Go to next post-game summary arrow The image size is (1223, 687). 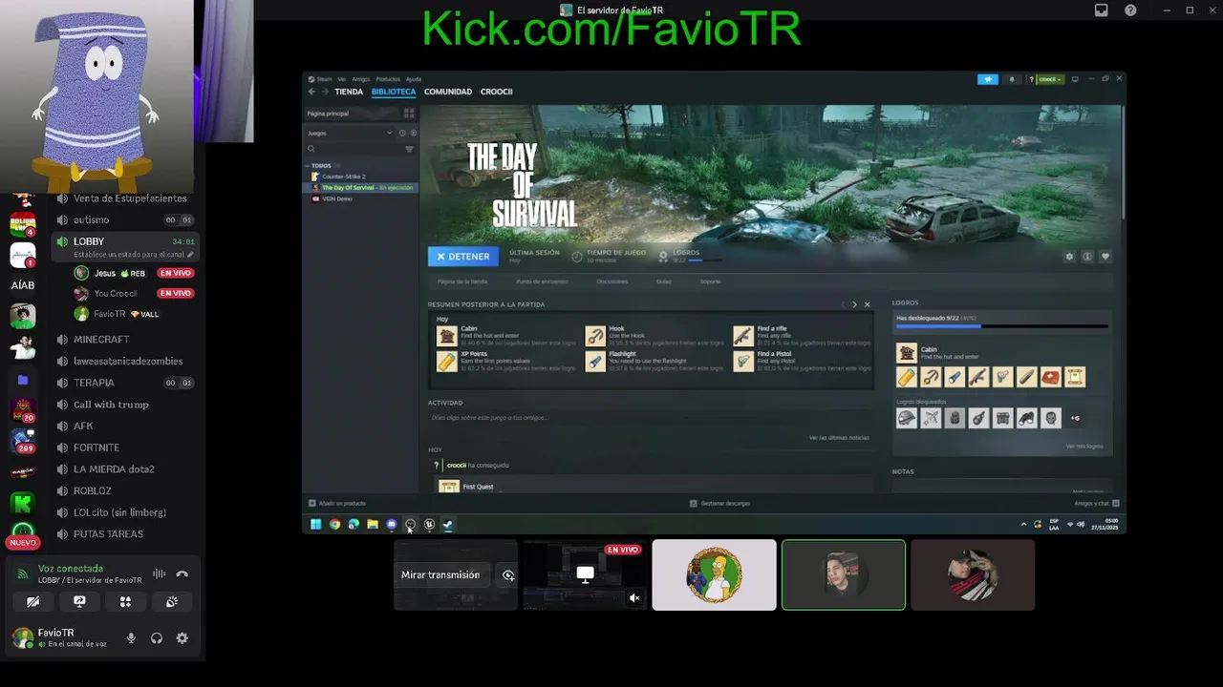click(854, 304)
